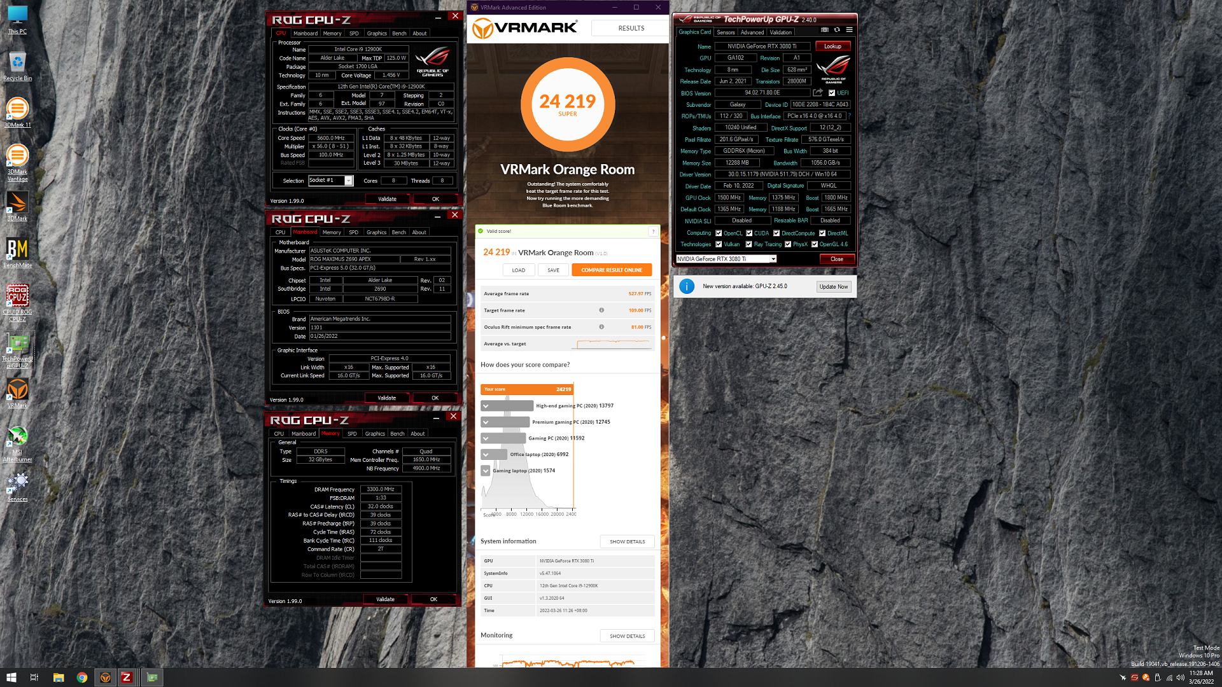1222x687 pixels.
Task: Expand the Office laptop (2020) comparison
Action: (x=486, y=455)
